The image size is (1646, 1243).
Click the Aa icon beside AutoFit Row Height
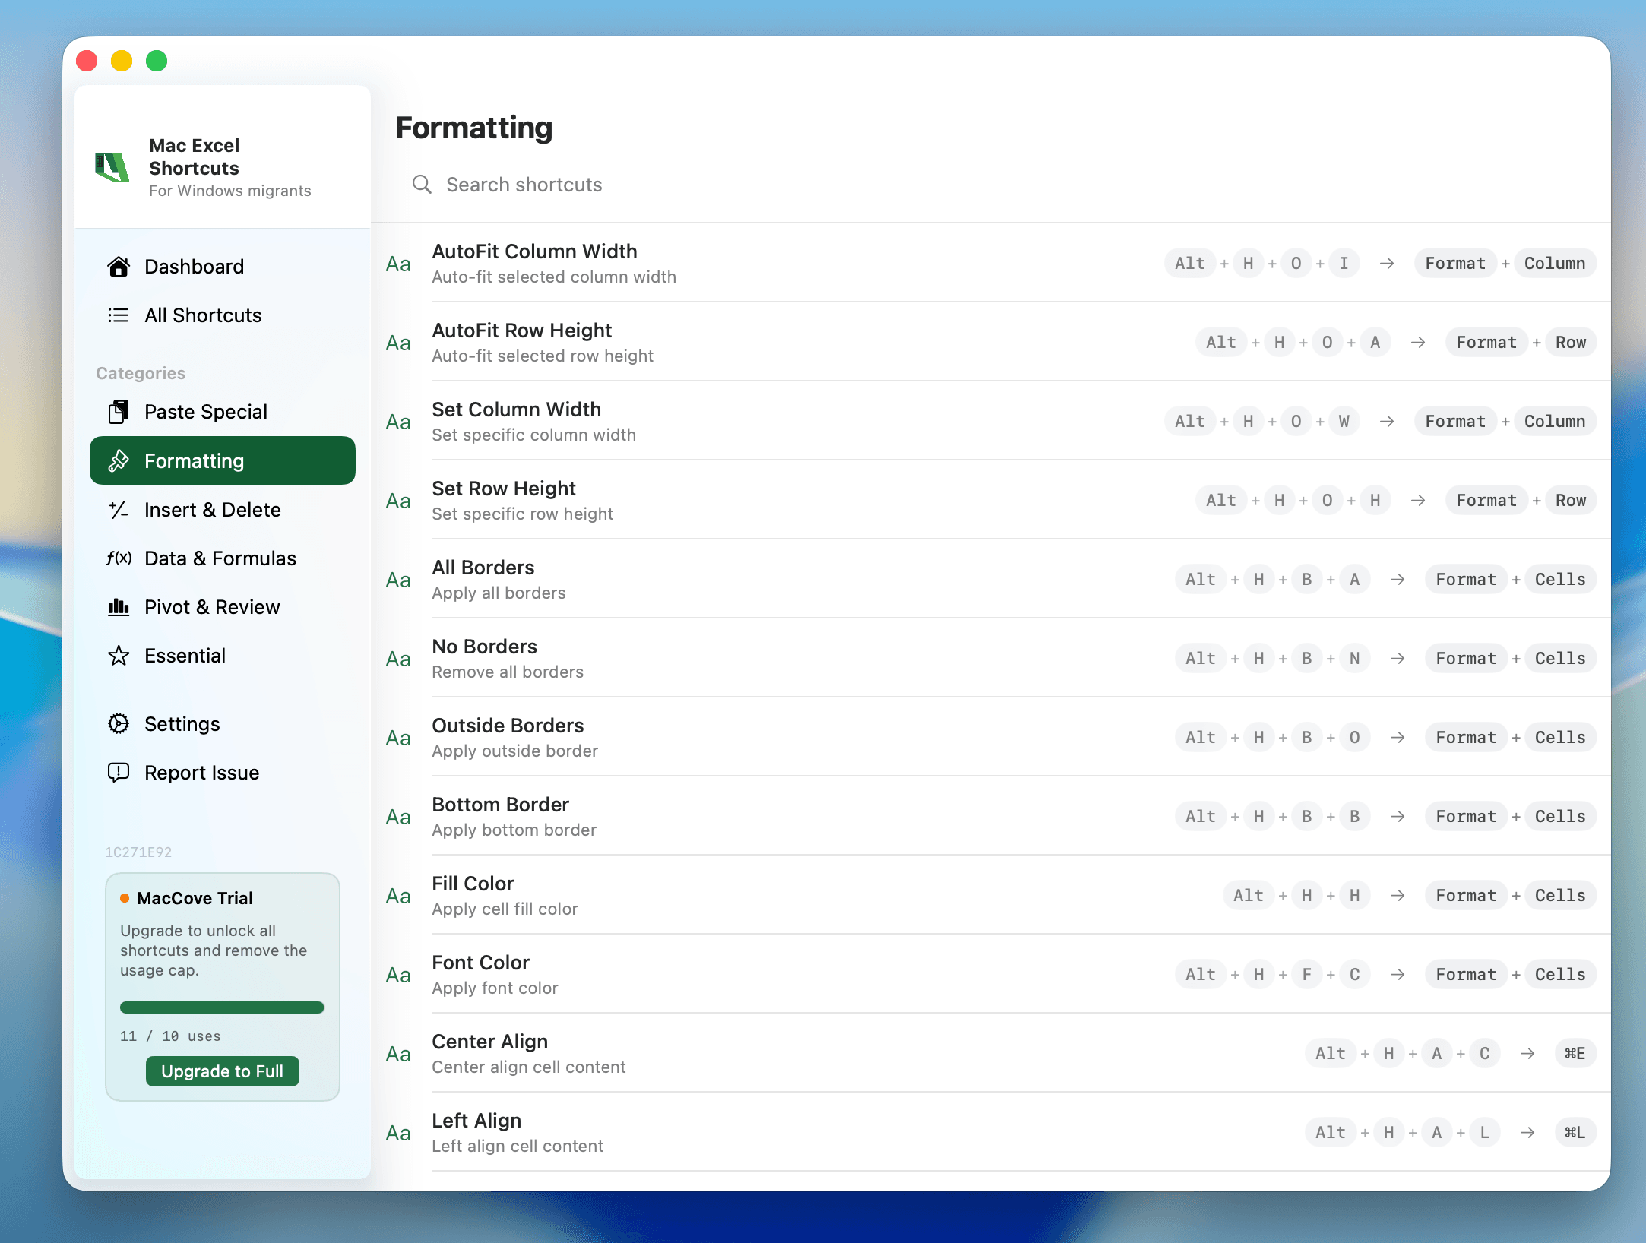(398, 343)
